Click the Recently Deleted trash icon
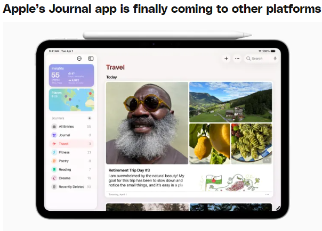 pos(54,187)
